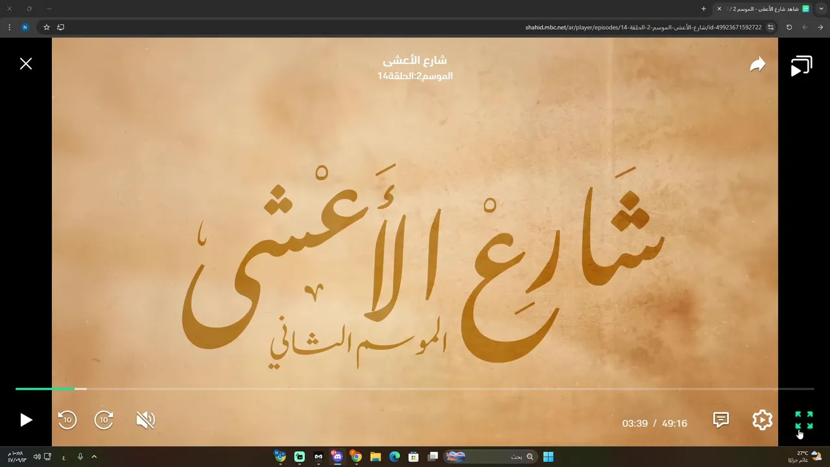
Task: Bookmark this page with the star
Action: click(47, 27)
